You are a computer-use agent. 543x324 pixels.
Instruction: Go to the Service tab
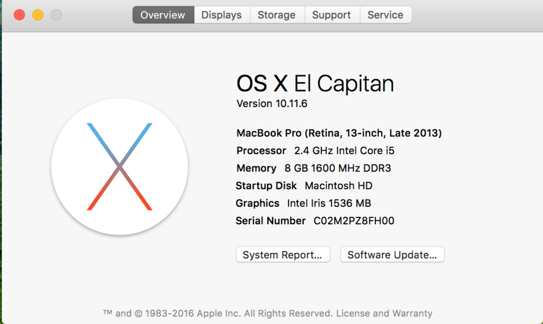(x=386, y=15)
